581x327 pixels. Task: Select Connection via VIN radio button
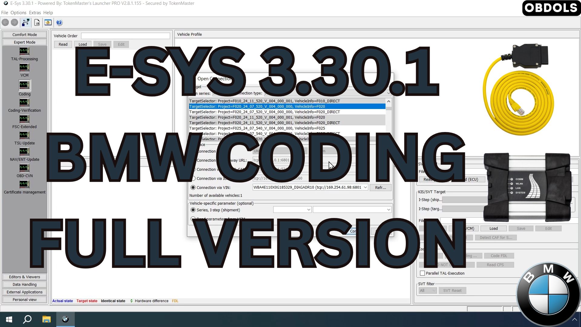click(193, 187)
